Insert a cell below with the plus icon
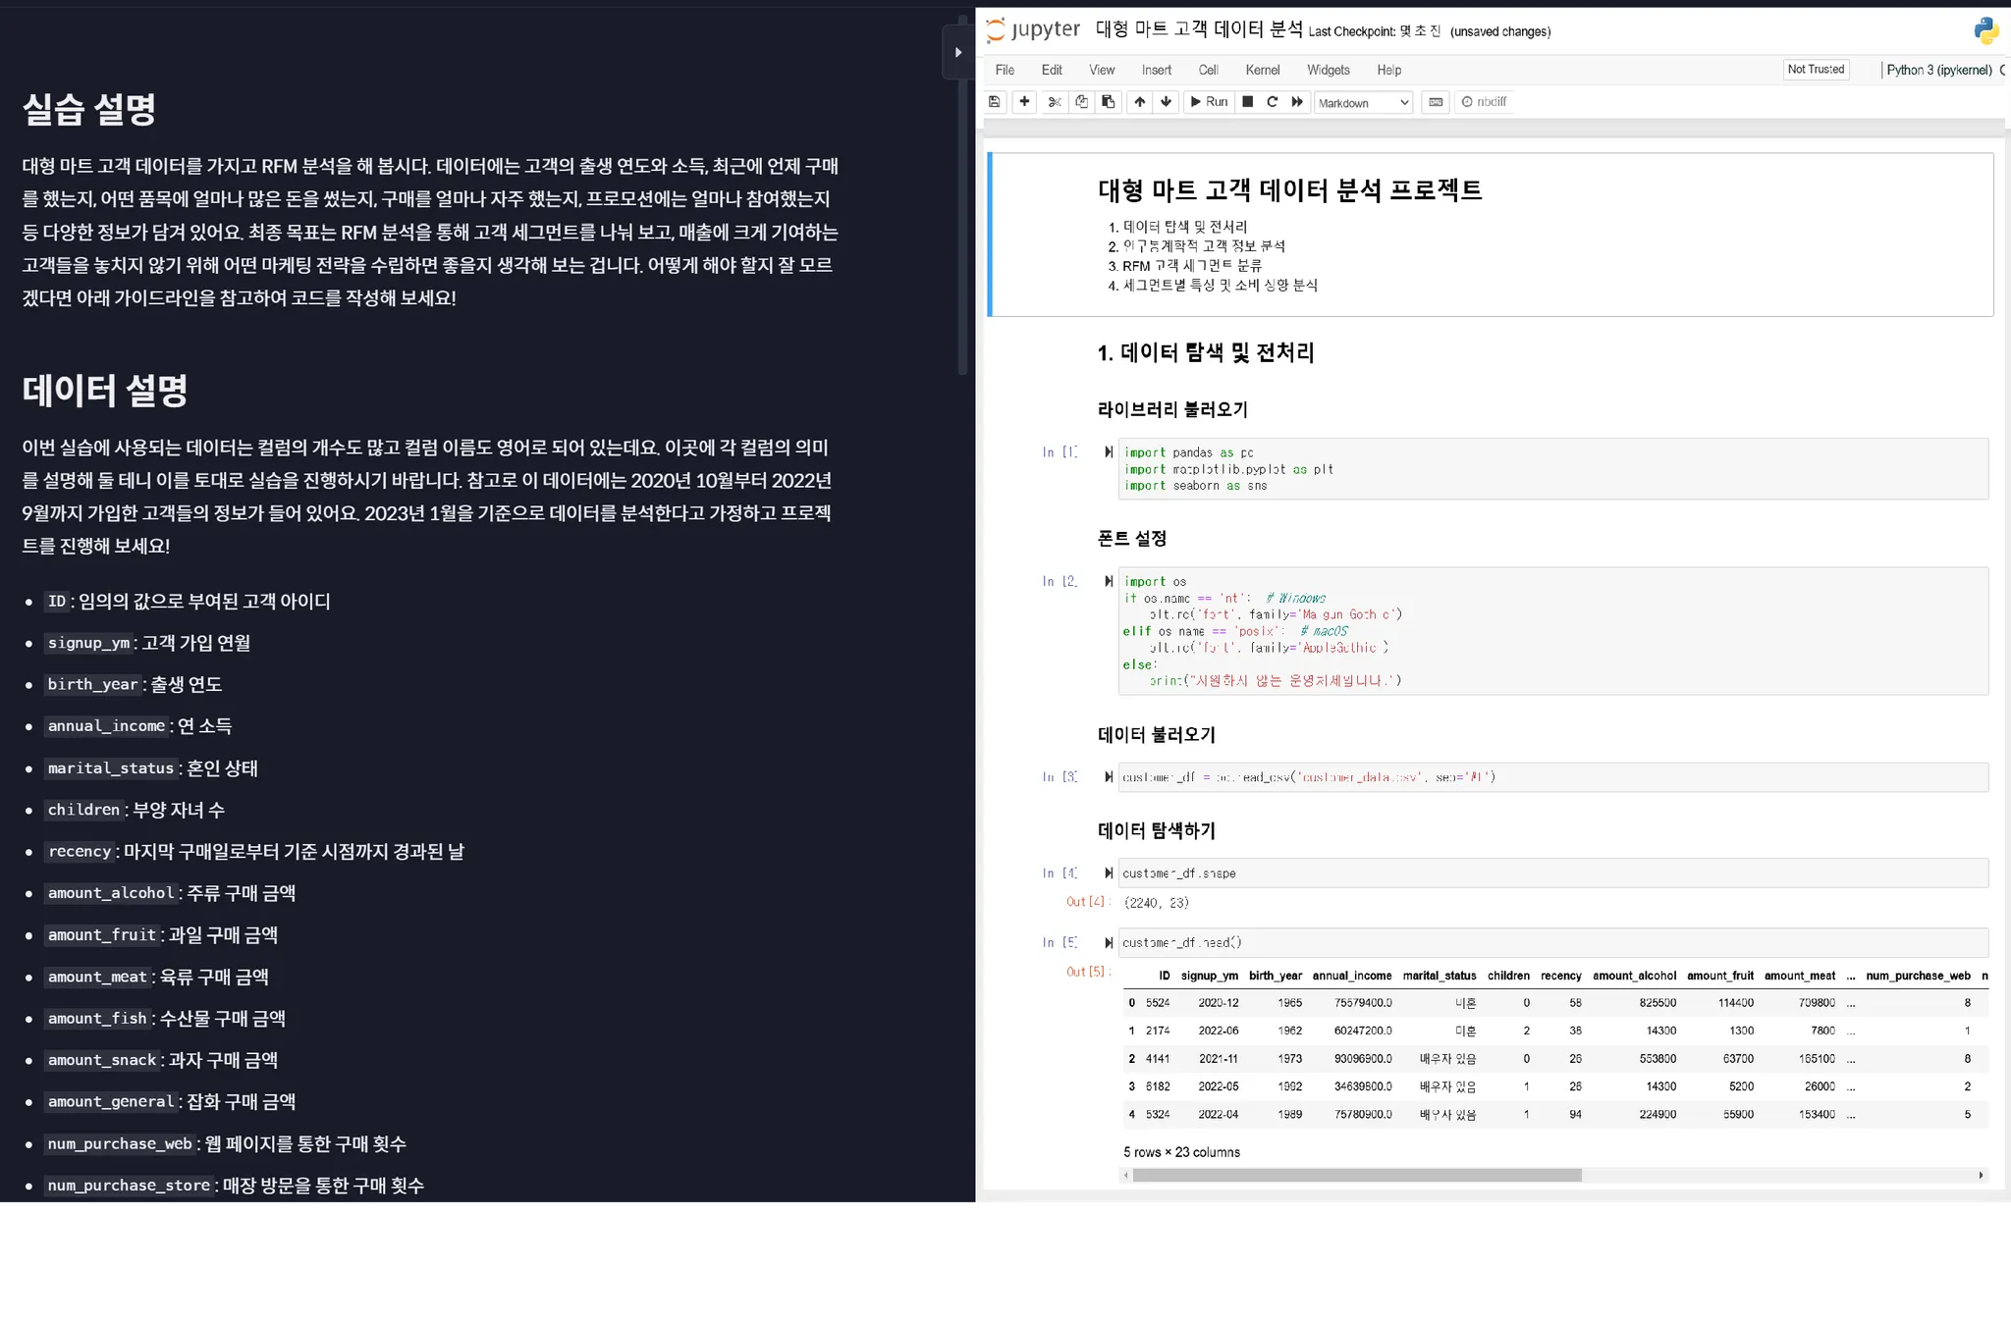This screenshot has height=1322, width=2011. [1024, 102]
